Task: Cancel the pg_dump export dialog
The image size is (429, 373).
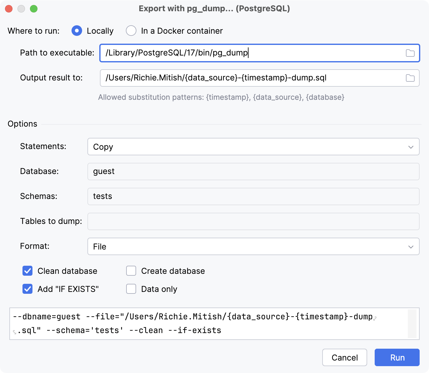Action: click(x=344, y=357)
